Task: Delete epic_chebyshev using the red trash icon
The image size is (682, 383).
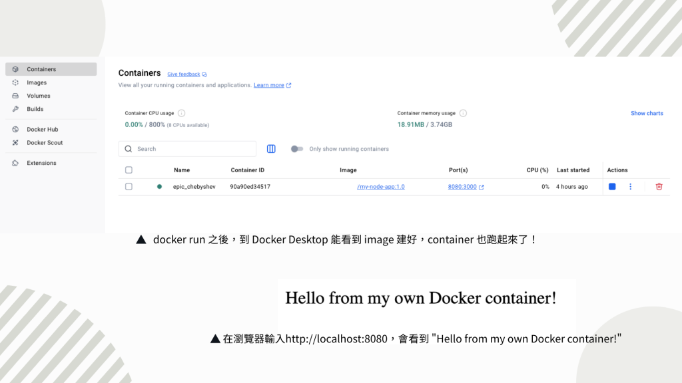Action: [x=659, y=187]
